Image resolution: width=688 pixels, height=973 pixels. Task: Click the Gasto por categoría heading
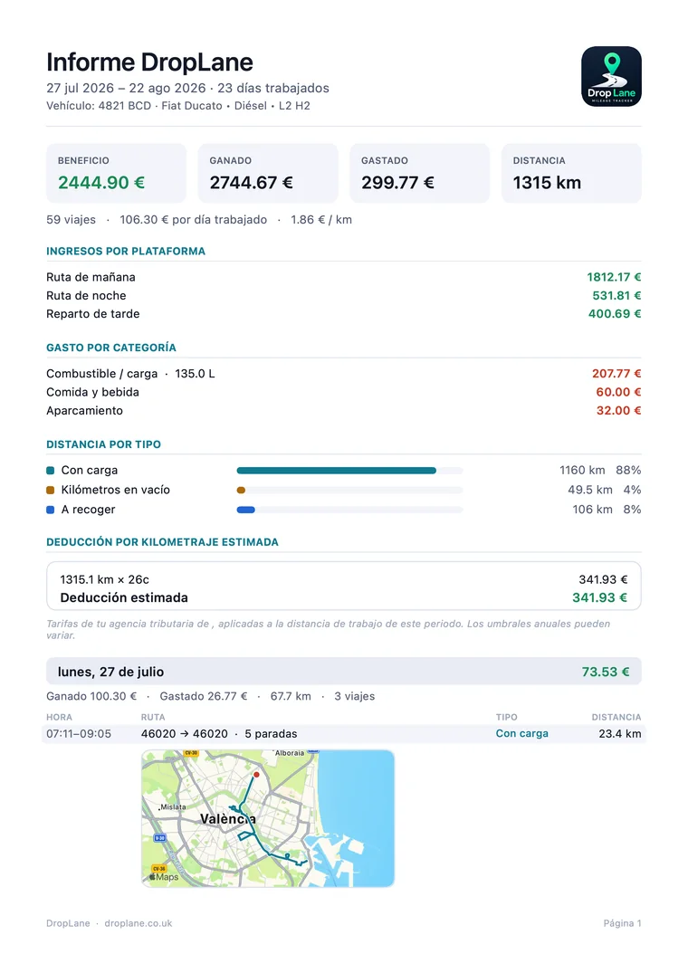click(111, 348)
